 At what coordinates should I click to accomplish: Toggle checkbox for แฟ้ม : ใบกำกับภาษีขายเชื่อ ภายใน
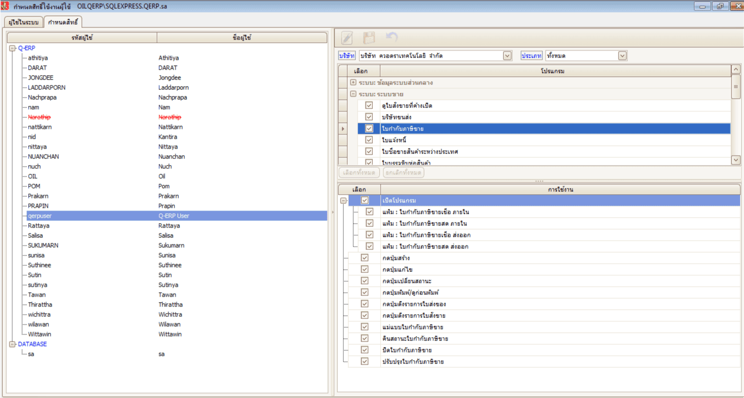click(370, 212)
